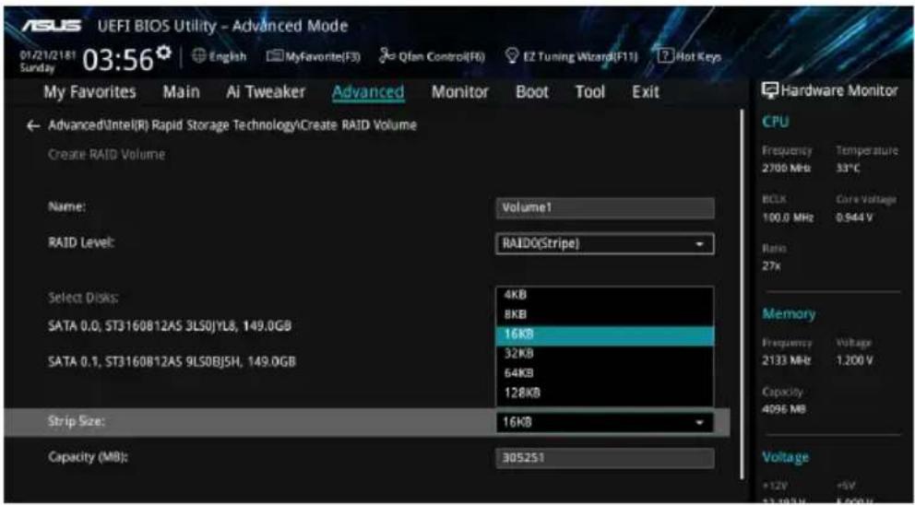This screenshot has width=915, height=505.
Task: Open the Ai Tweaker tab
Action: click(266, 92)
